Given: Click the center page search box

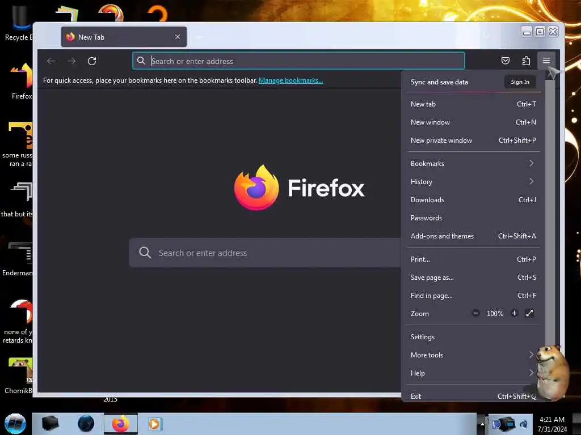Looking at the screenshot, I should point(265,253).
